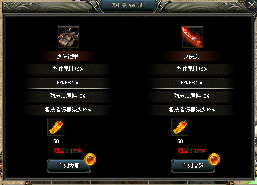Click the glowing orange orb on 升级衣服
Screen dimensions: 257x185
(90, 159)
